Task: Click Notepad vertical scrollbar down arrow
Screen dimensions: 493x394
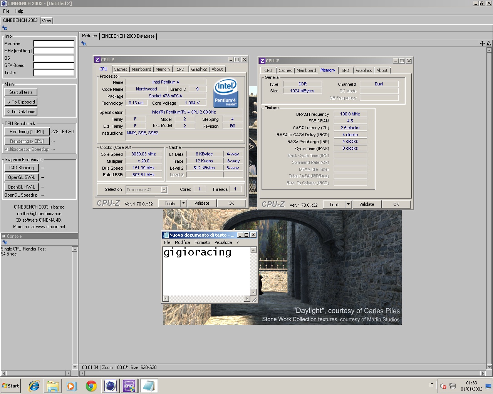Action: tap(253, 293)
